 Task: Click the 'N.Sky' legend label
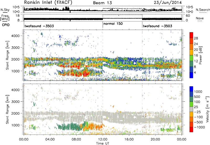[5, 10]
